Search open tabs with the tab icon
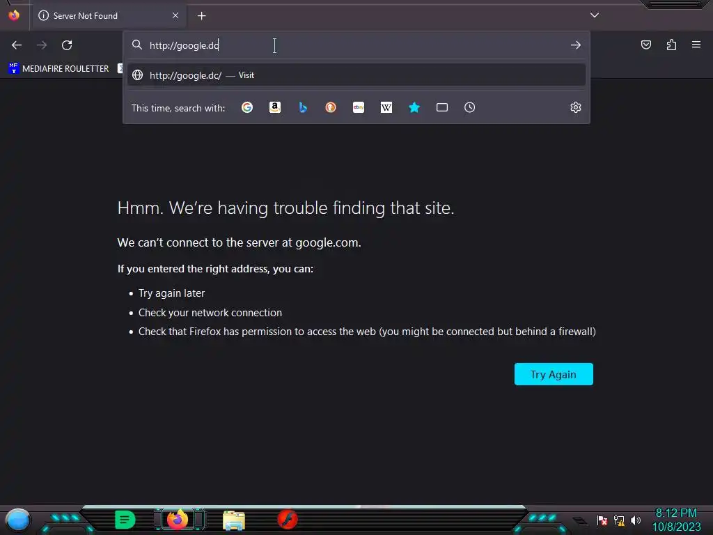The width and height of the screenshot is (713, 535). click(442, 107)
